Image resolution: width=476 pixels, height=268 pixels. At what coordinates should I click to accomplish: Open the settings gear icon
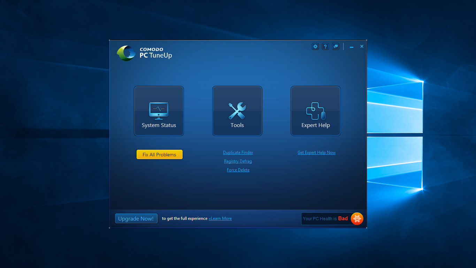tap(315, 46)
